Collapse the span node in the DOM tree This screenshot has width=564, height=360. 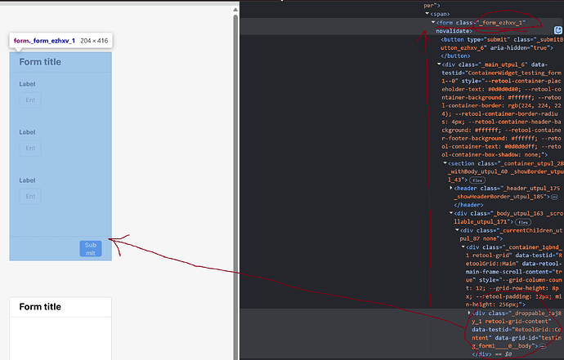(427, 14)
